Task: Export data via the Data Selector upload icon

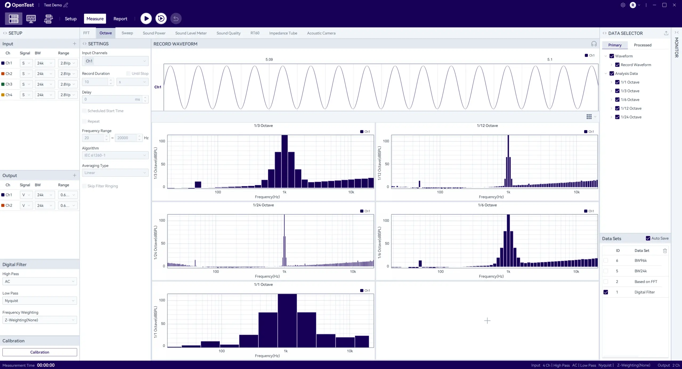Action: pos(666,33)
